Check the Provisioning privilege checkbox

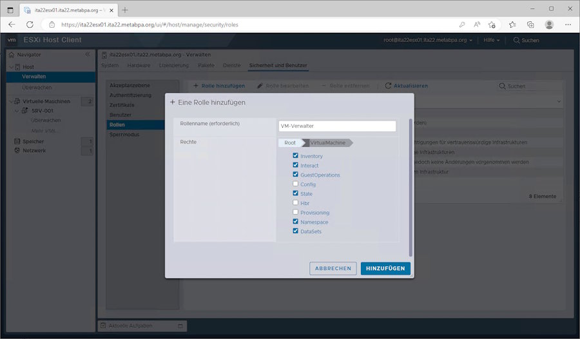coord(295,212)
